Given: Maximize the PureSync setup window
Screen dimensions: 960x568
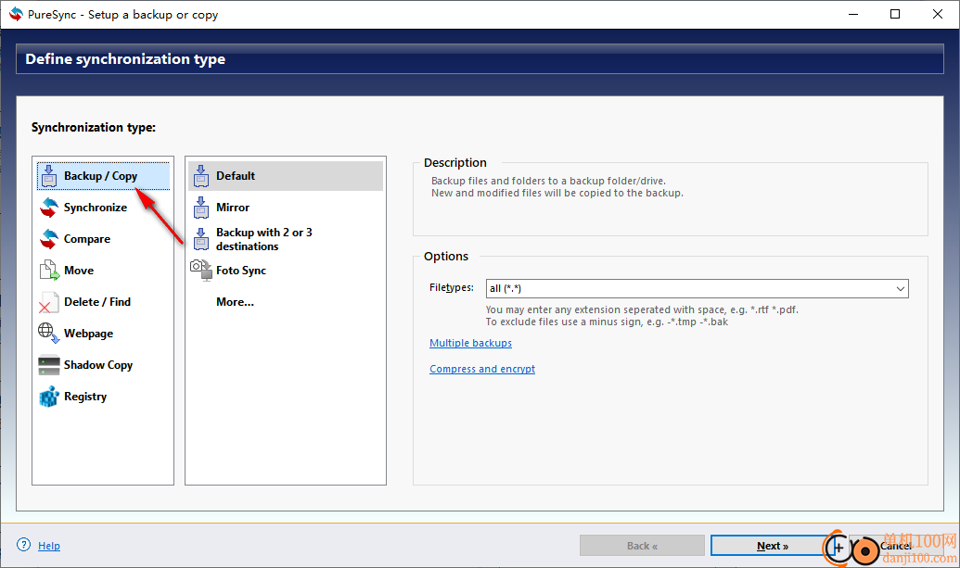Looking at the screenshot, I should pos(895,14).
